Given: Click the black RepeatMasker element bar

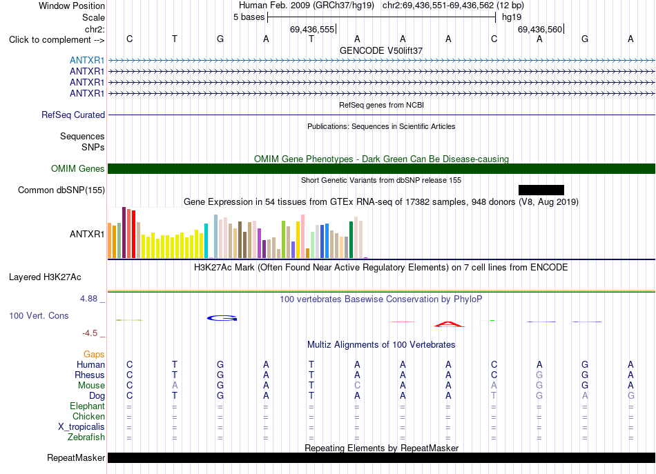Looking at the screenshot, I should click(381, 457).
